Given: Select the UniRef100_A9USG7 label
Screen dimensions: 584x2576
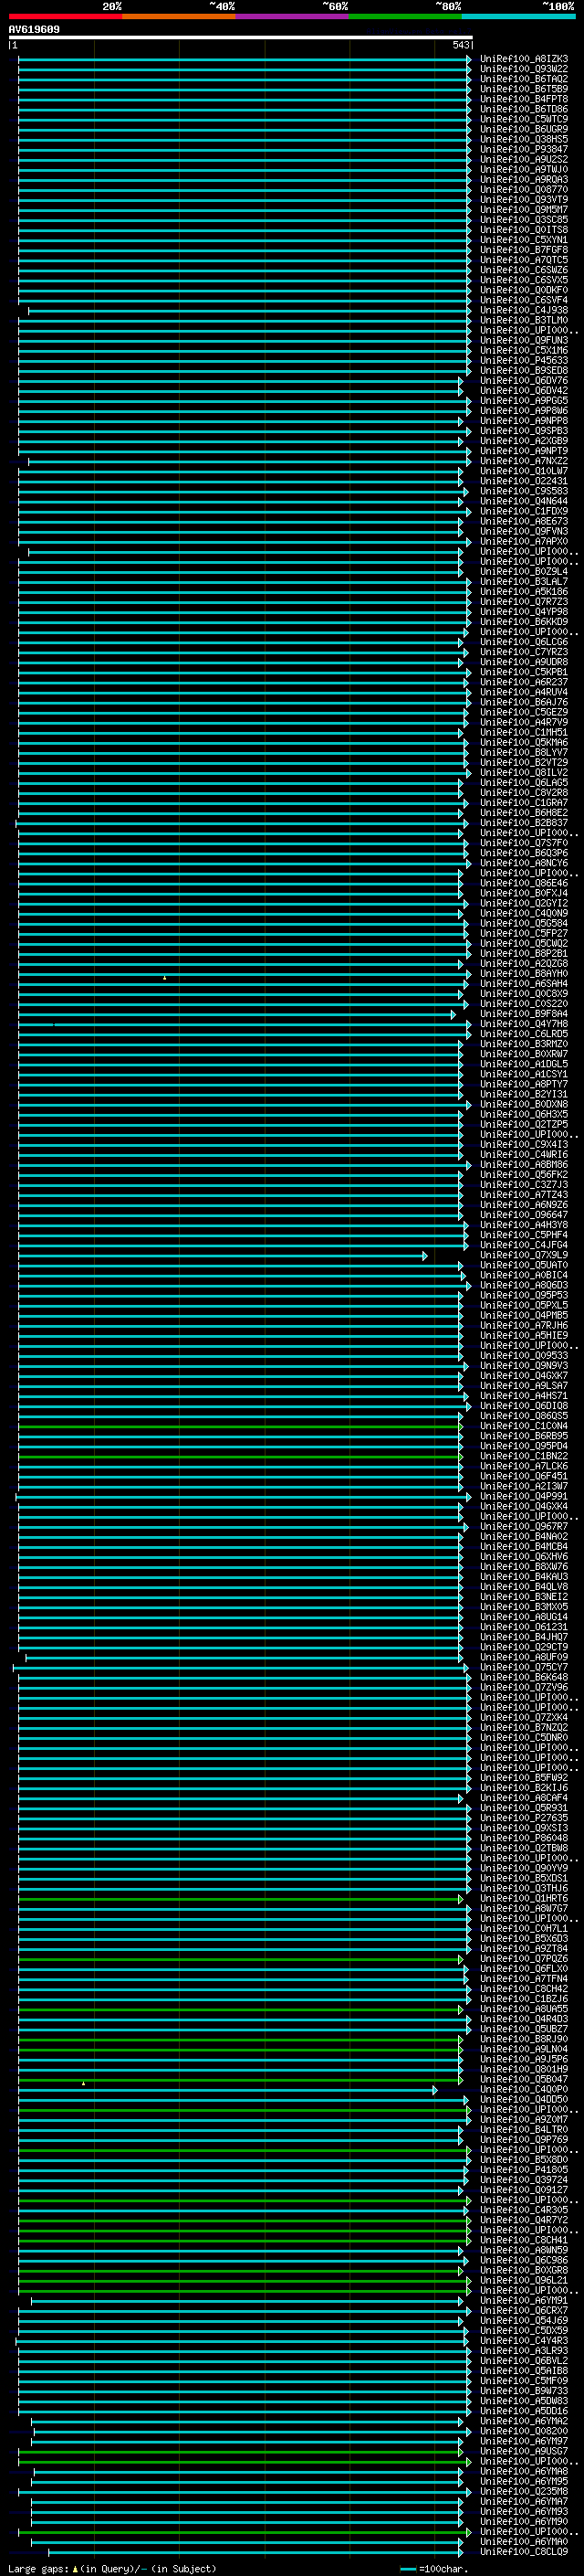Looking at the screenshot, I should tap(524, 2451).
